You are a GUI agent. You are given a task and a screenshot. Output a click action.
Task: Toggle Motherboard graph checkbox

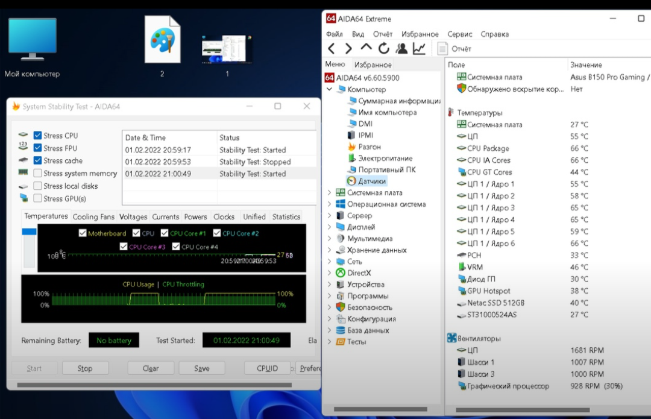click(82, 233)
